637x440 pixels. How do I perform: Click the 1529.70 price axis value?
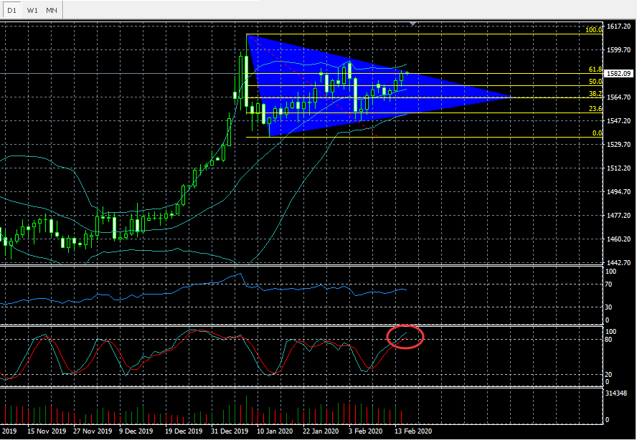[619, 145]
